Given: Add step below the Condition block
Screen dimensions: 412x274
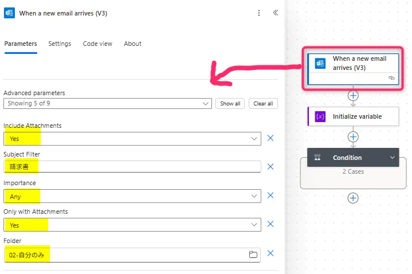Looking at the screenshot, I should pyautogui.click(x=354, y=198).
